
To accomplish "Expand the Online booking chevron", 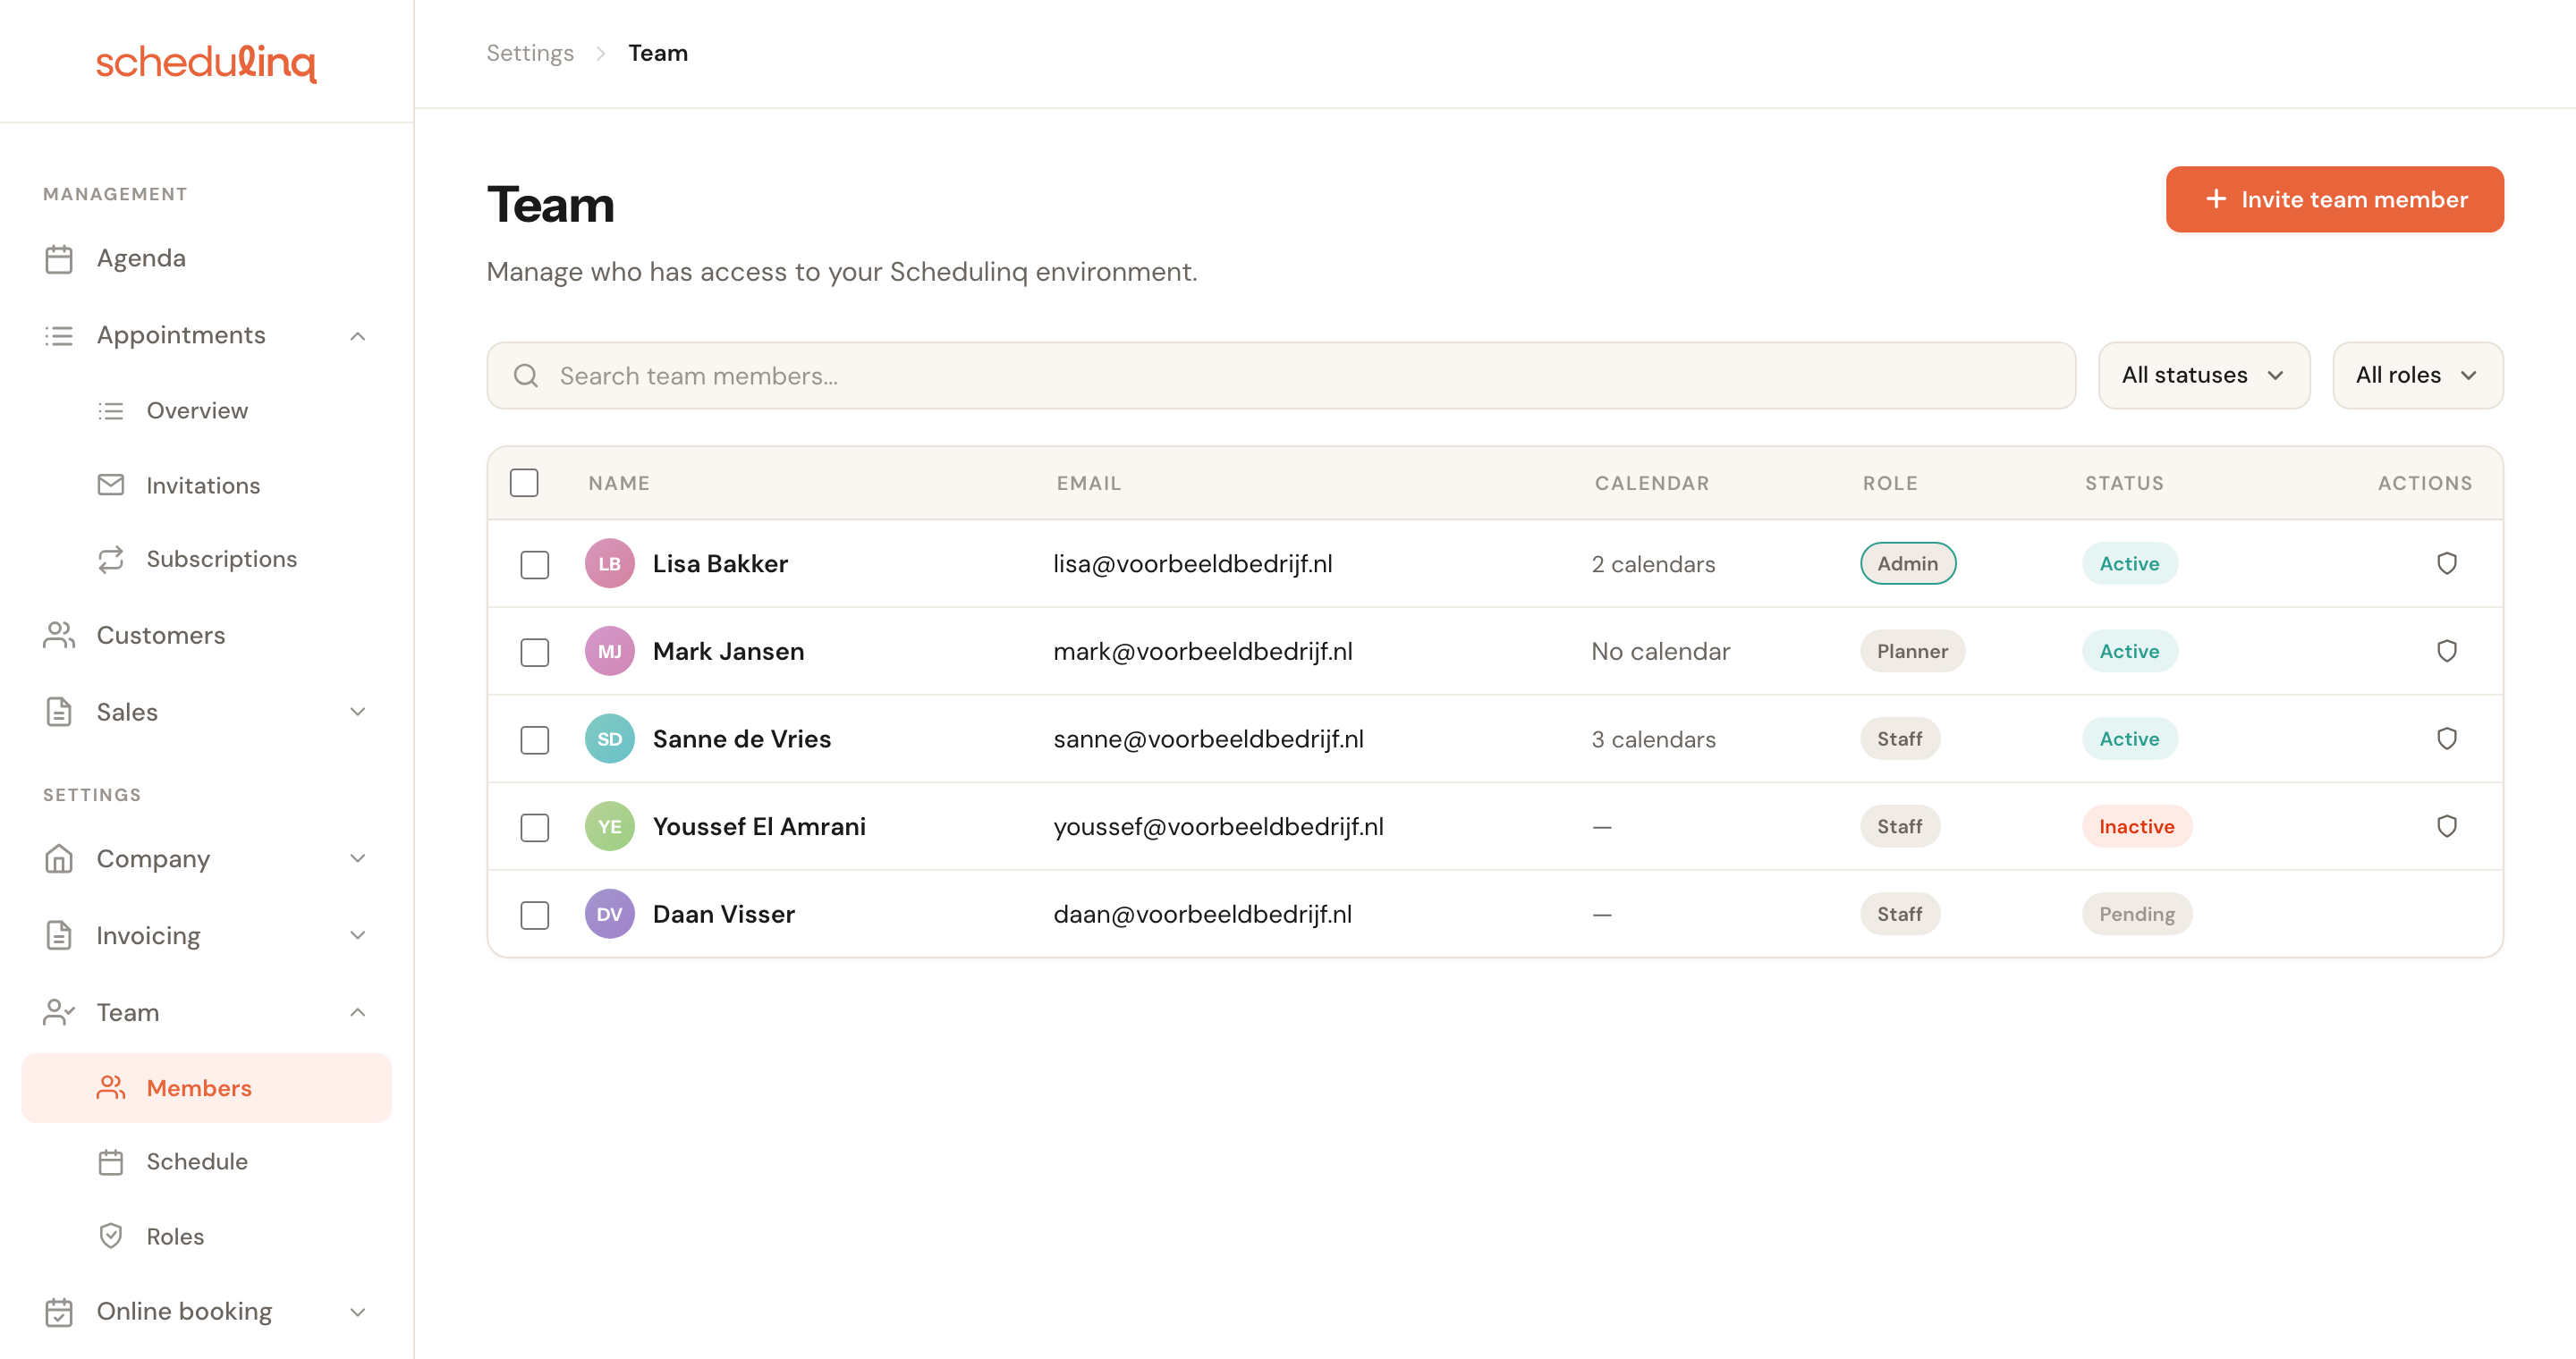I will [x=358, y=1312].
